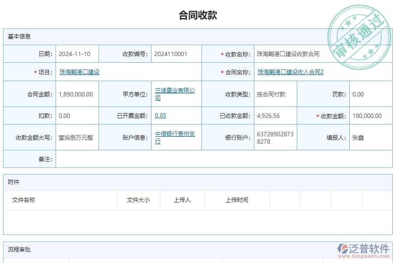The height and width of the screenshot is (263, 394).
Task: Click the 银行账户 number field
Action: (275, 137)
